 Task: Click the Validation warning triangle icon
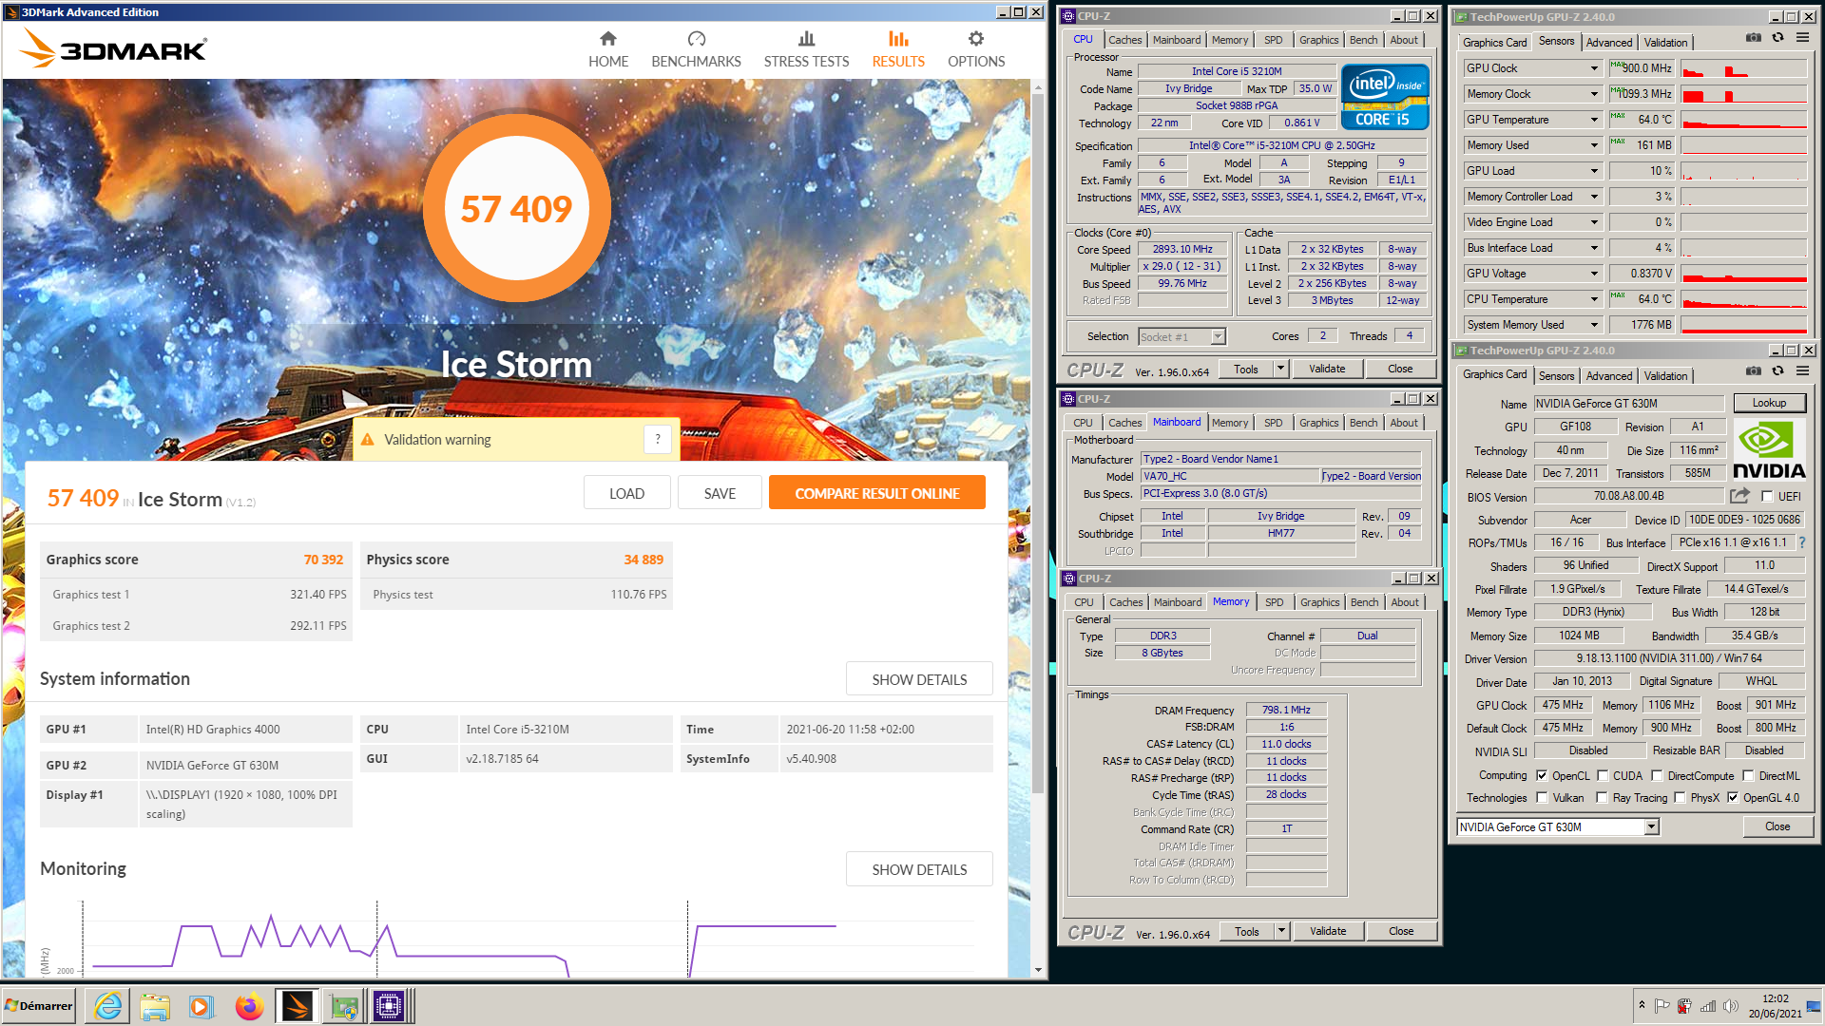click(368, 439)
